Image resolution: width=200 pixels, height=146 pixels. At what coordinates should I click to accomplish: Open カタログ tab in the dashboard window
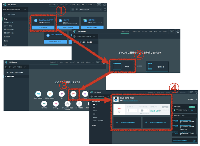[x=73, y=5]
